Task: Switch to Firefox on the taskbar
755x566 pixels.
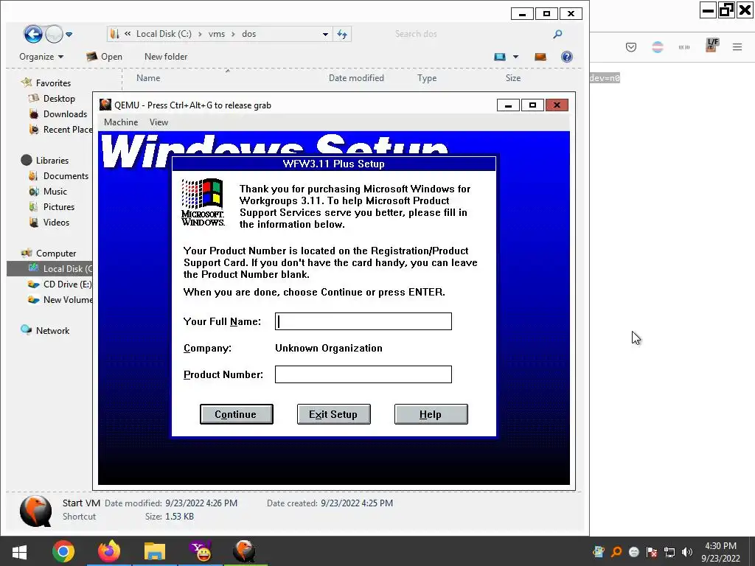Action: 109,551
